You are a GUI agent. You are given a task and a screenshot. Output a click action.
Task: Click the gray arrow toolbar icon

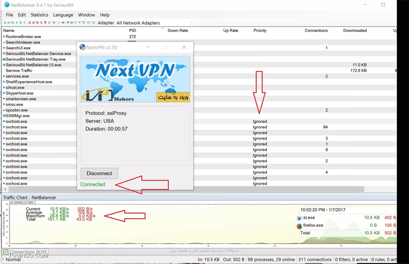59,22
